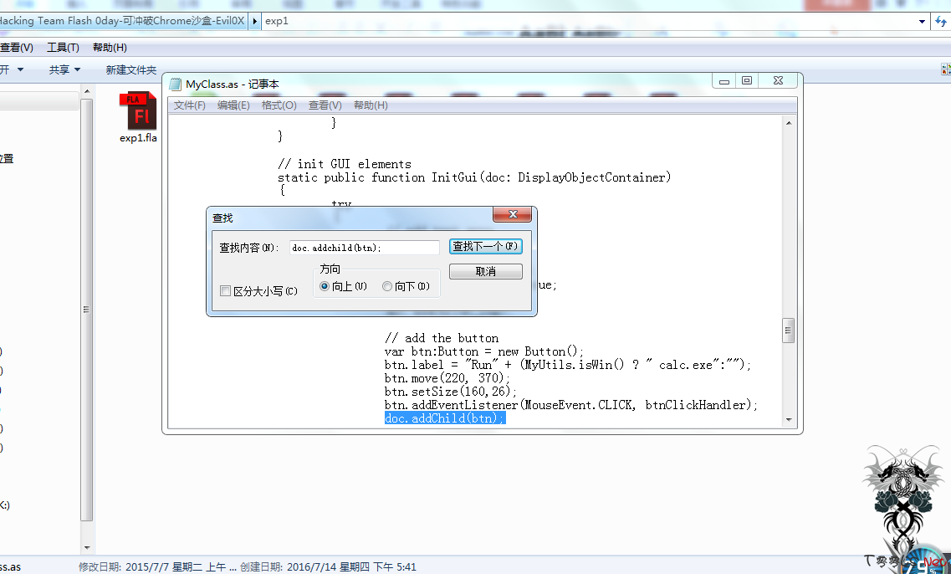The height and width of the screenshot is (574, 951).
Task: Open 帮助(H) menu in the Explorer window
Action: (x=110, y=48)
